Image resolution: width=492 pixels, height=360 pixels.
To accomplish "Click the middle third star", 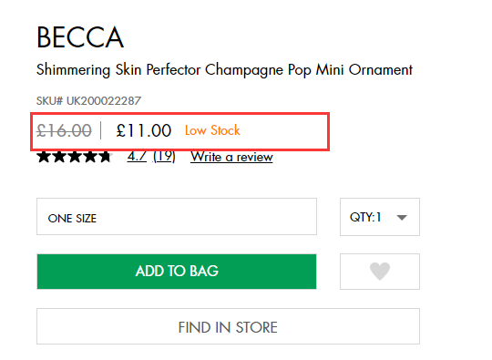I will [75, 157].
